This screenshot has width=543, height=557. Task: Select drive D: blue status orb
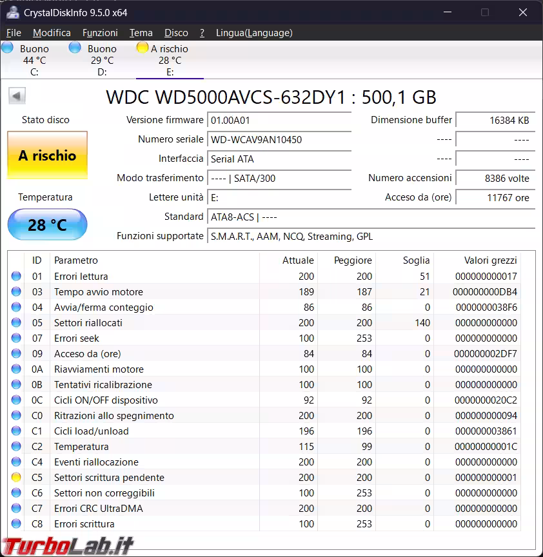(75, 48)
